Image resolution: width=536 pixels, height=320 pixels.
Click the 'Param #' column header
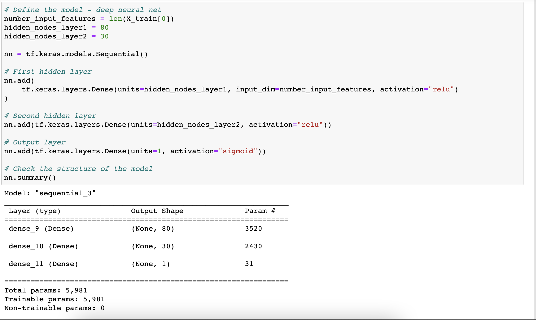tap(260, 211)
